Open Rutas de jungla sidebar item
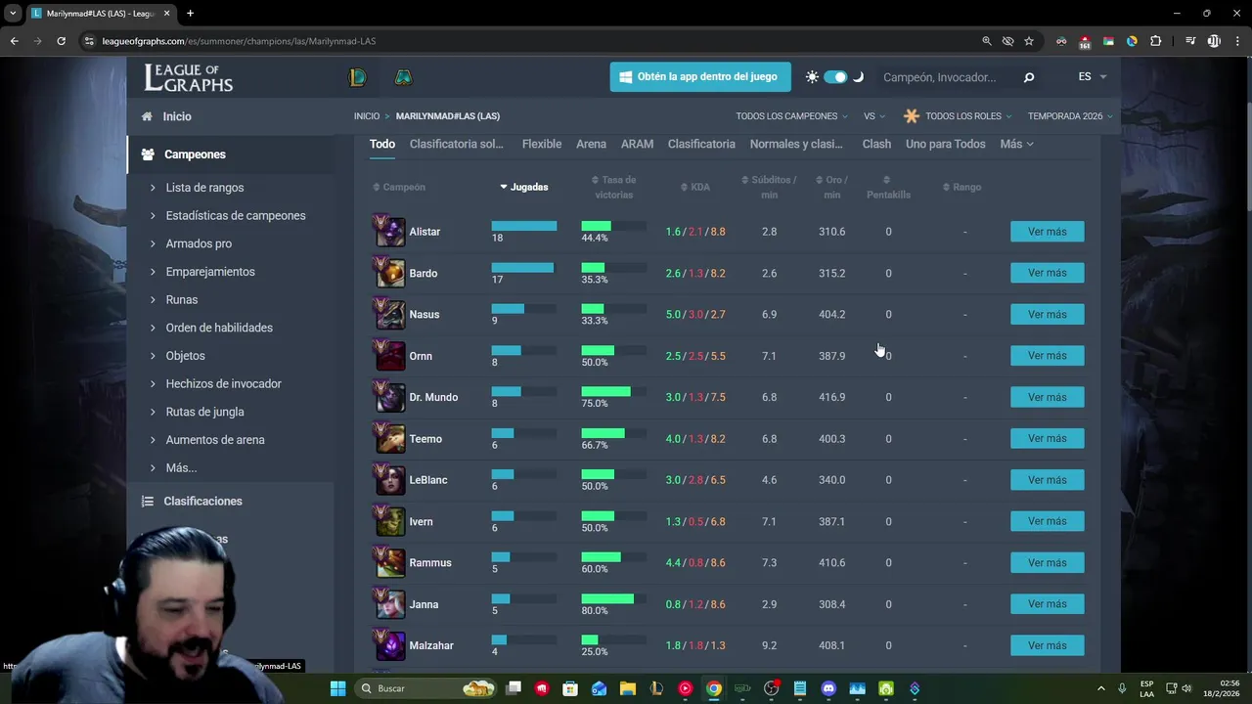 pos(205,412)
